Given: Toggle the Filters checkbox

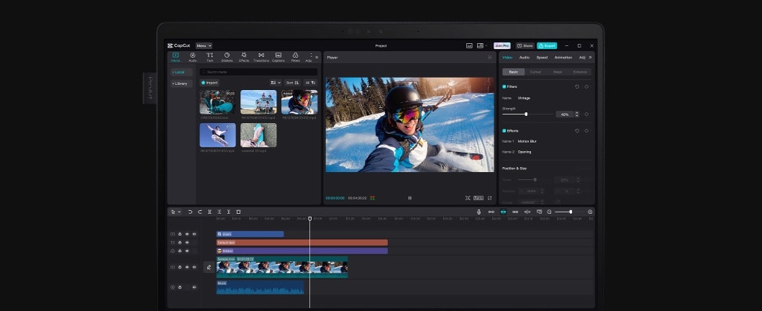Looking at the screenshot, I should pyautogui.click(x=504, y=86).
